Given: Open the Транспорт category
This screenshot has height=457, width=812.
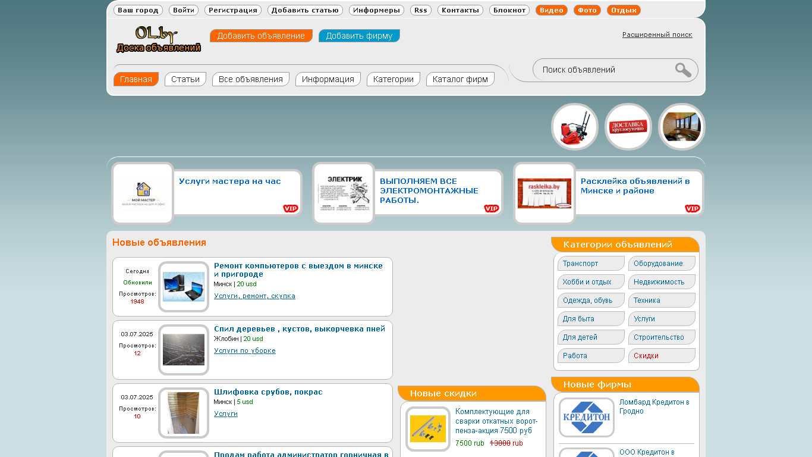Looking at the screenshot, I should pos(591,264).
